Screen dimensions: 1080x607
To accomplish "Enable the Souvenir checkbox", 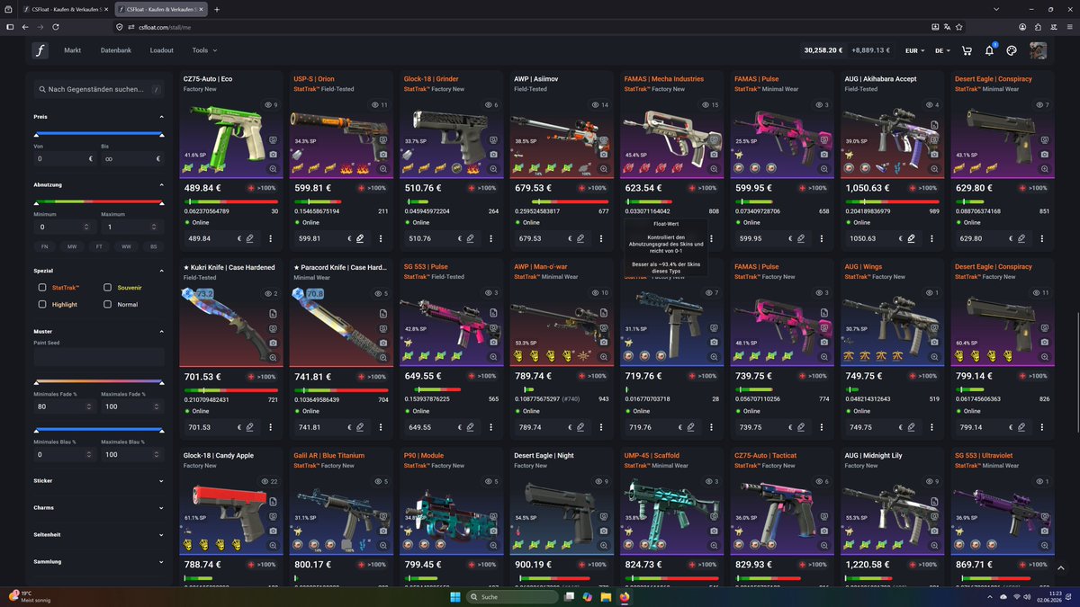I will (108, 288).
